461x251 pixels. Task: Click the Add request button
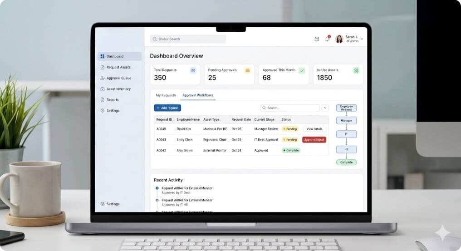pos(167,108)
